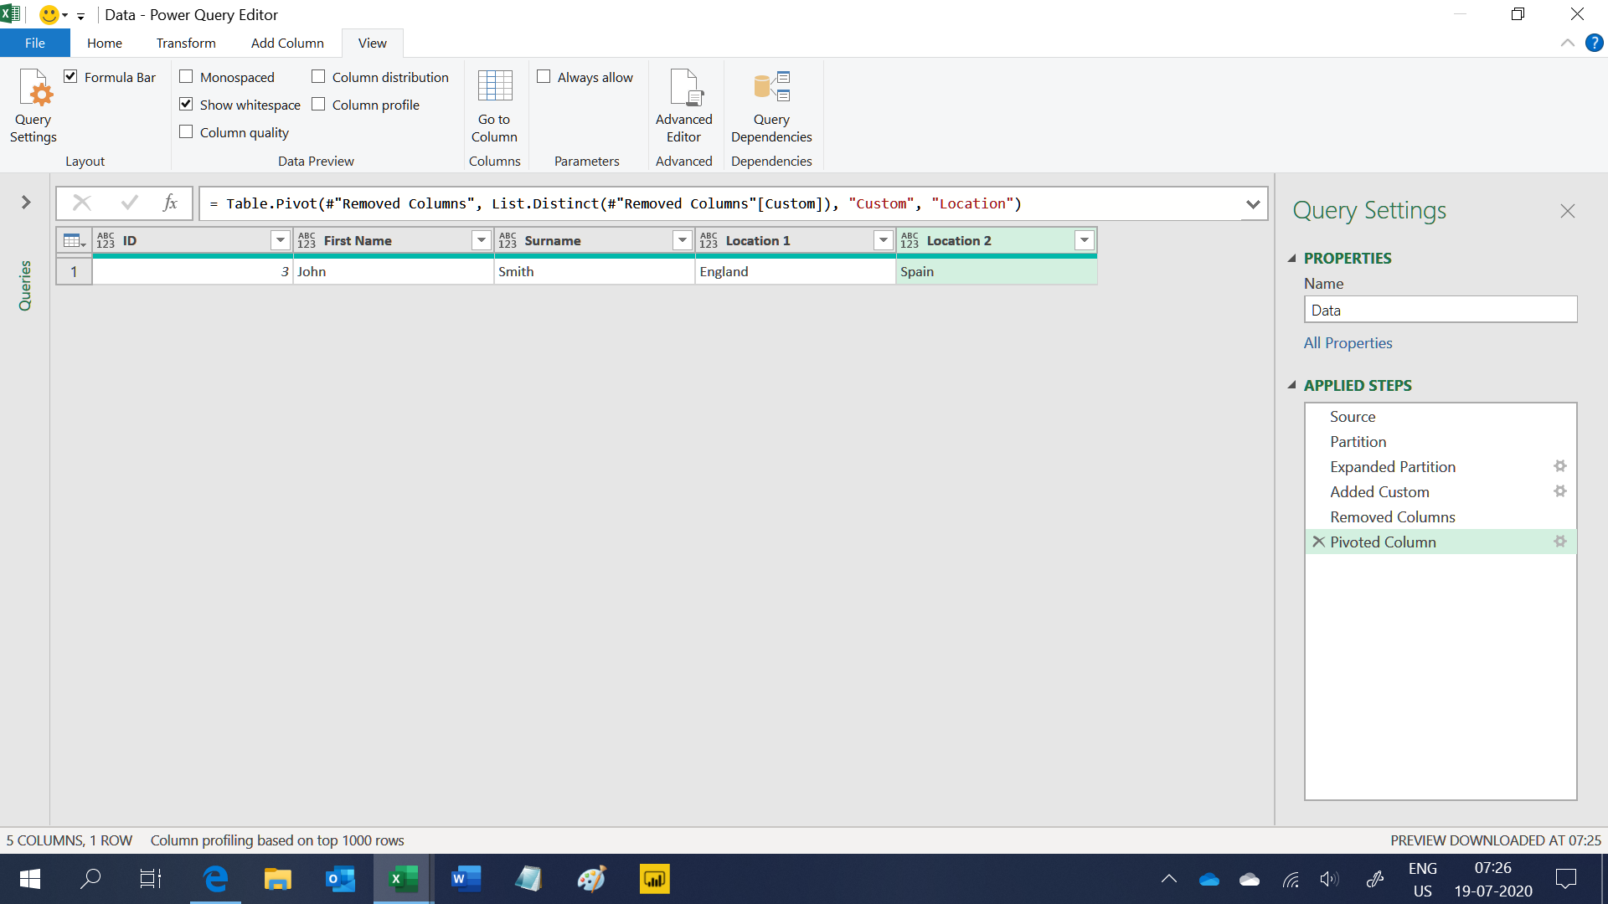1608x904 pixels.
Task: Open ID column filter dropdown
Action: (281, 241)
